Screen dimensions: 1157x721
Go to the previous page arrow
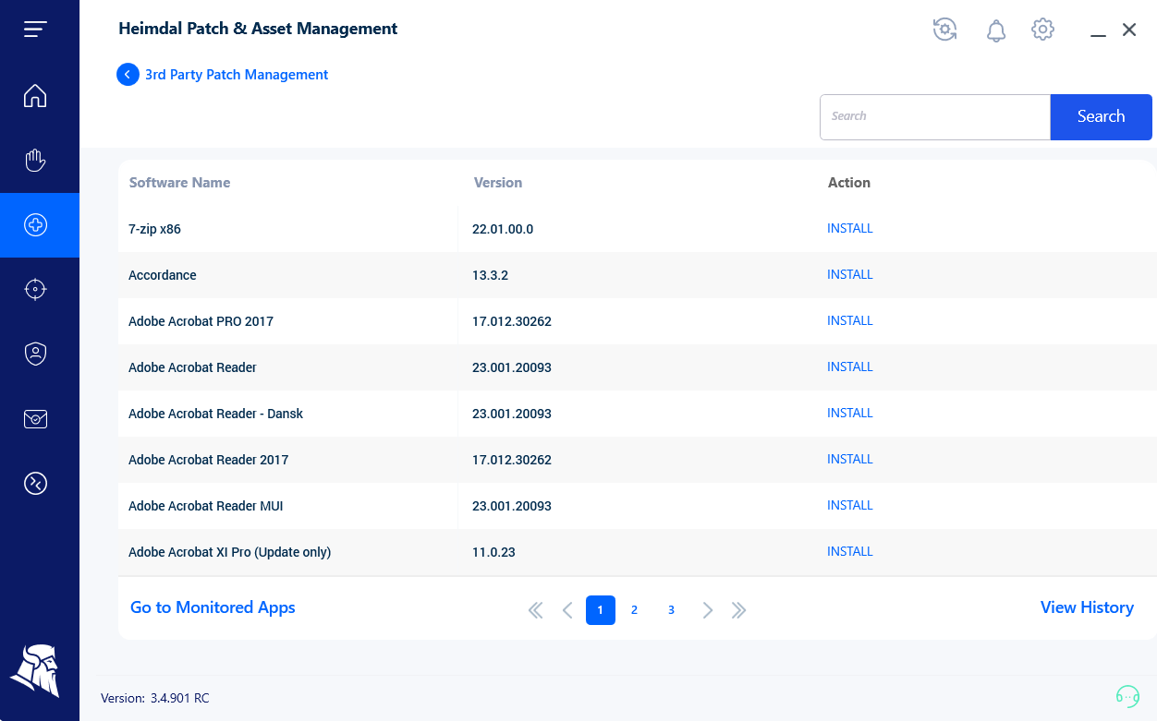coord(567,610)
